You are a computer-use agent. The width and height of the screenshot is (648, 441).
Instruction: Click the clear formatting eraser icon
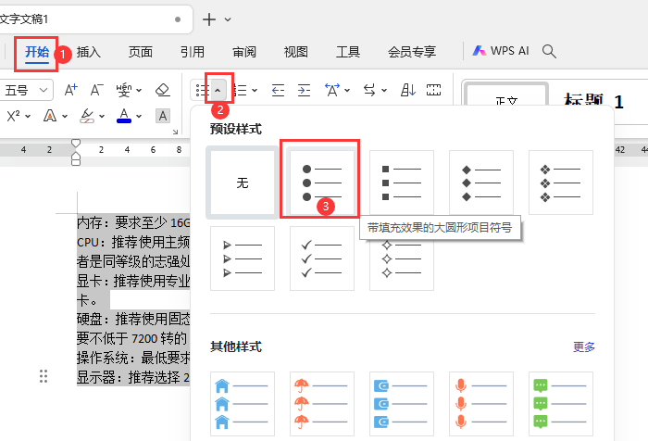pyautogui.click(x=162, y=90)
